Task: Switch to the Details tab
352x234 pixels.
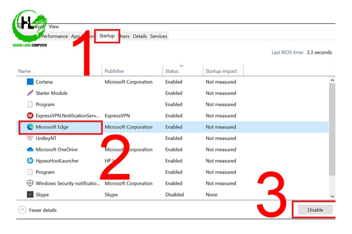Action: click(x=140, y=36)
